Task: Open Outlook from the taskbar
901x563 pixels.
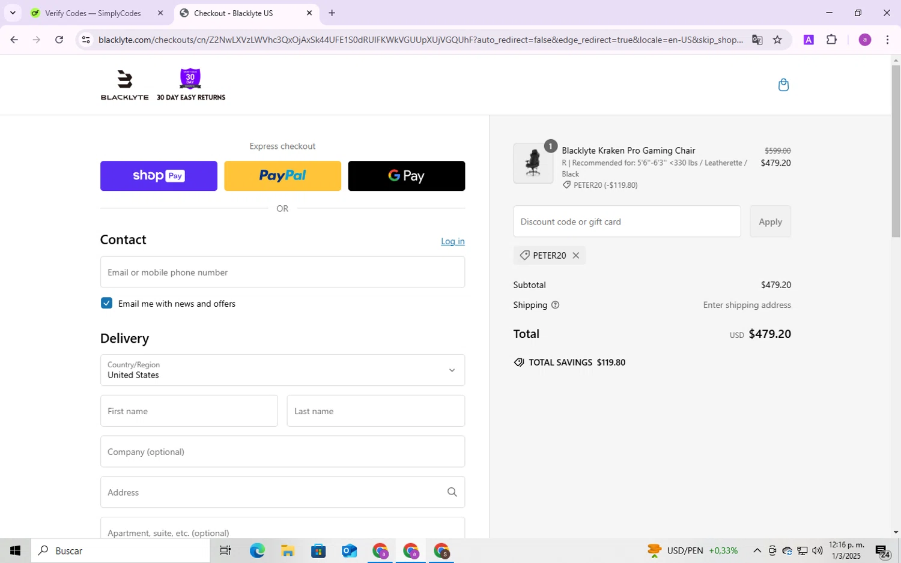Action: click(349, 550)
